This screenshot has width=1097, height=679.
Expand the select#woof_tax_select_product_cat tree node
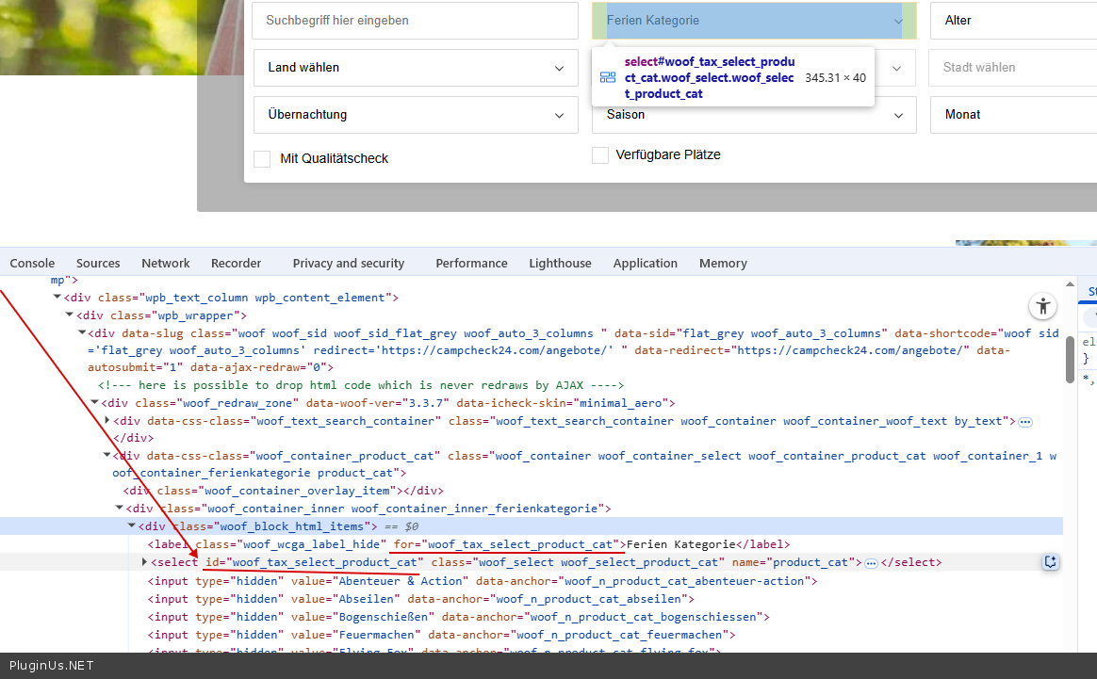(x=144, y=562)
